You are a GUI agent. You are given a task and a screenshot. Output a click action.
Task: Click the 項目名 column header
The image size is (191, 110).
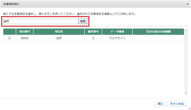coord(59,32)
